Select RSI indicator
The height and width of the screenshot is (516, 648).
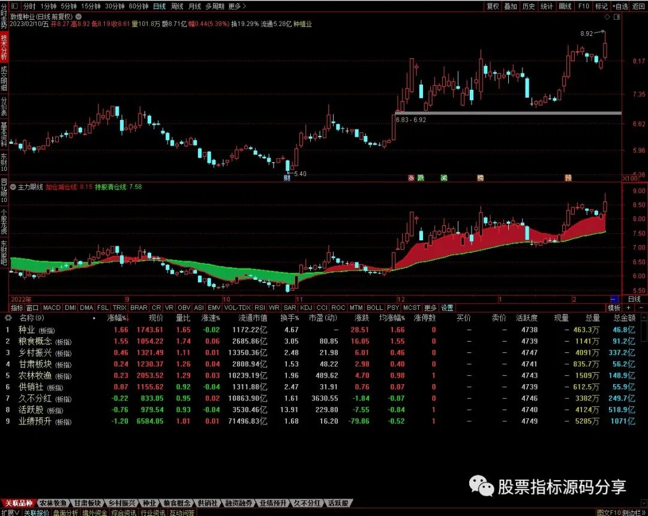point(260,307)
